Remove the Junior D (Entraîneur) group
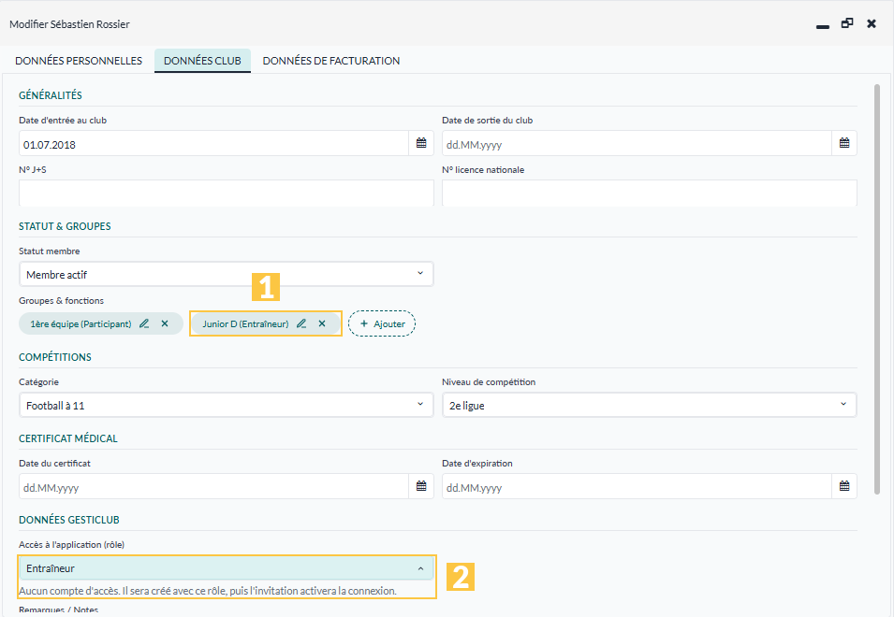 click(x=322, y=323)
